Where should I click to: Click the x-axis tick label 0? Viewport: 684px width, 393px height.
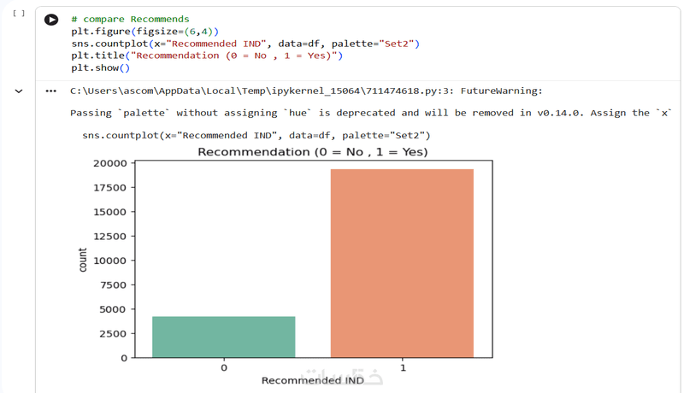pyautogui.click(x=224, y=367)
